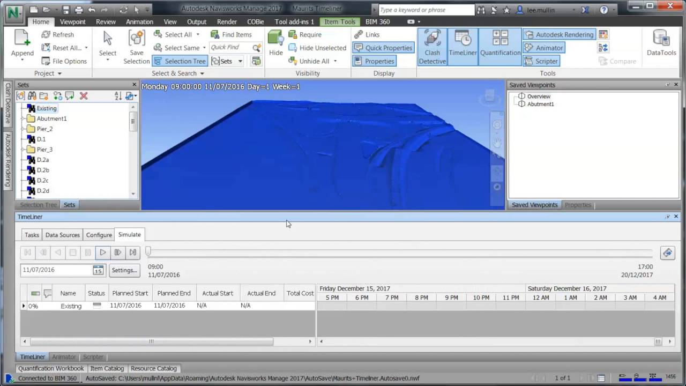Open the Configure tab
The image size is (686, 386).
pyautogui.click(x=99, y=235)
